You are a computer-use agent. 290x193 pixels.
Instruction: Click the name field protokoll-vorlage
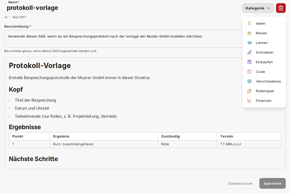pos(56,8)
